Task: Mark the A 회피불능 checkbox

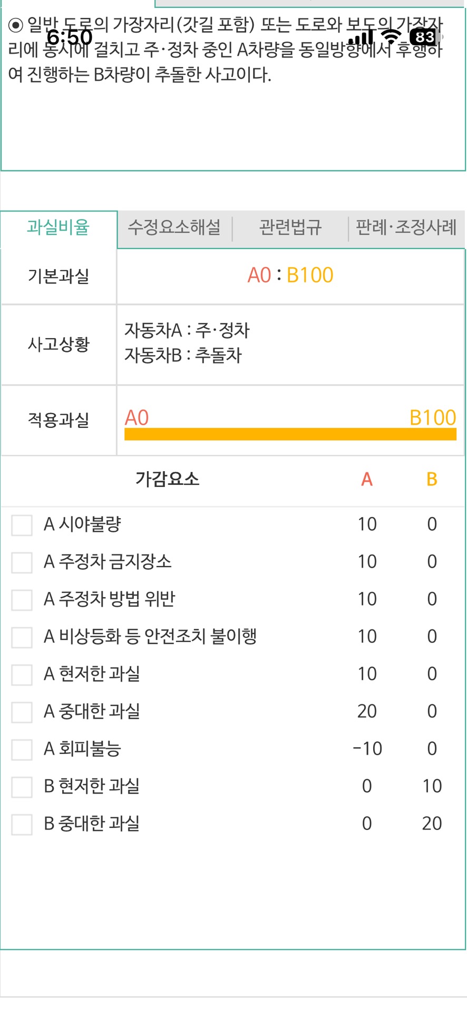Action: [x=22, y=750]
